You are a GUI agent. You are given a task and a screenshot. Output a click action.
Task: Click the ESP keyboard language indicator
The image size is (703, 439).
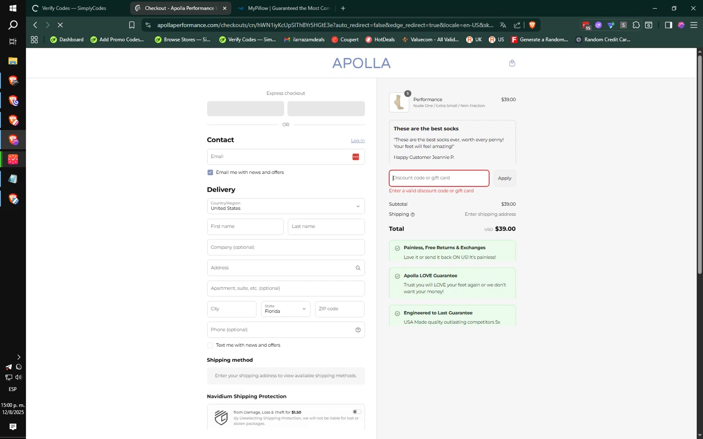[x=13, y=389]
